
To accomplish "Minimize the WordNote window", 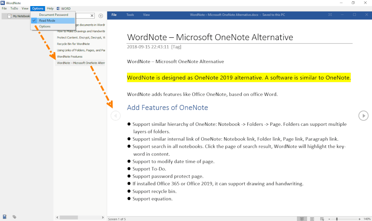I will pyautogui.click(x=341, y=3).
